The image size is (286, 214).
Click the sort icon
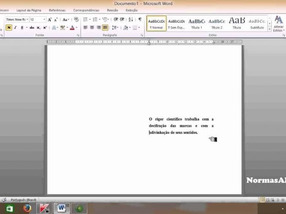131,19
